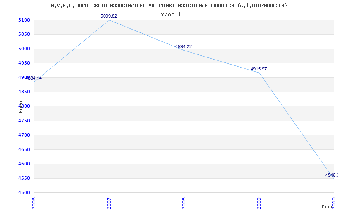Viewport: 338px width, 211px height.
Task: Click the 5050 y-axis tick label
Action: click(x=24, y=34)
